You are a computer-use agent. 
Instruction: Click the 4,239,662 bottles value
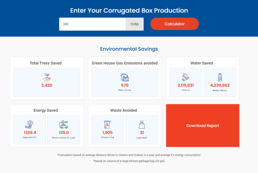click(x=220, y=85)
